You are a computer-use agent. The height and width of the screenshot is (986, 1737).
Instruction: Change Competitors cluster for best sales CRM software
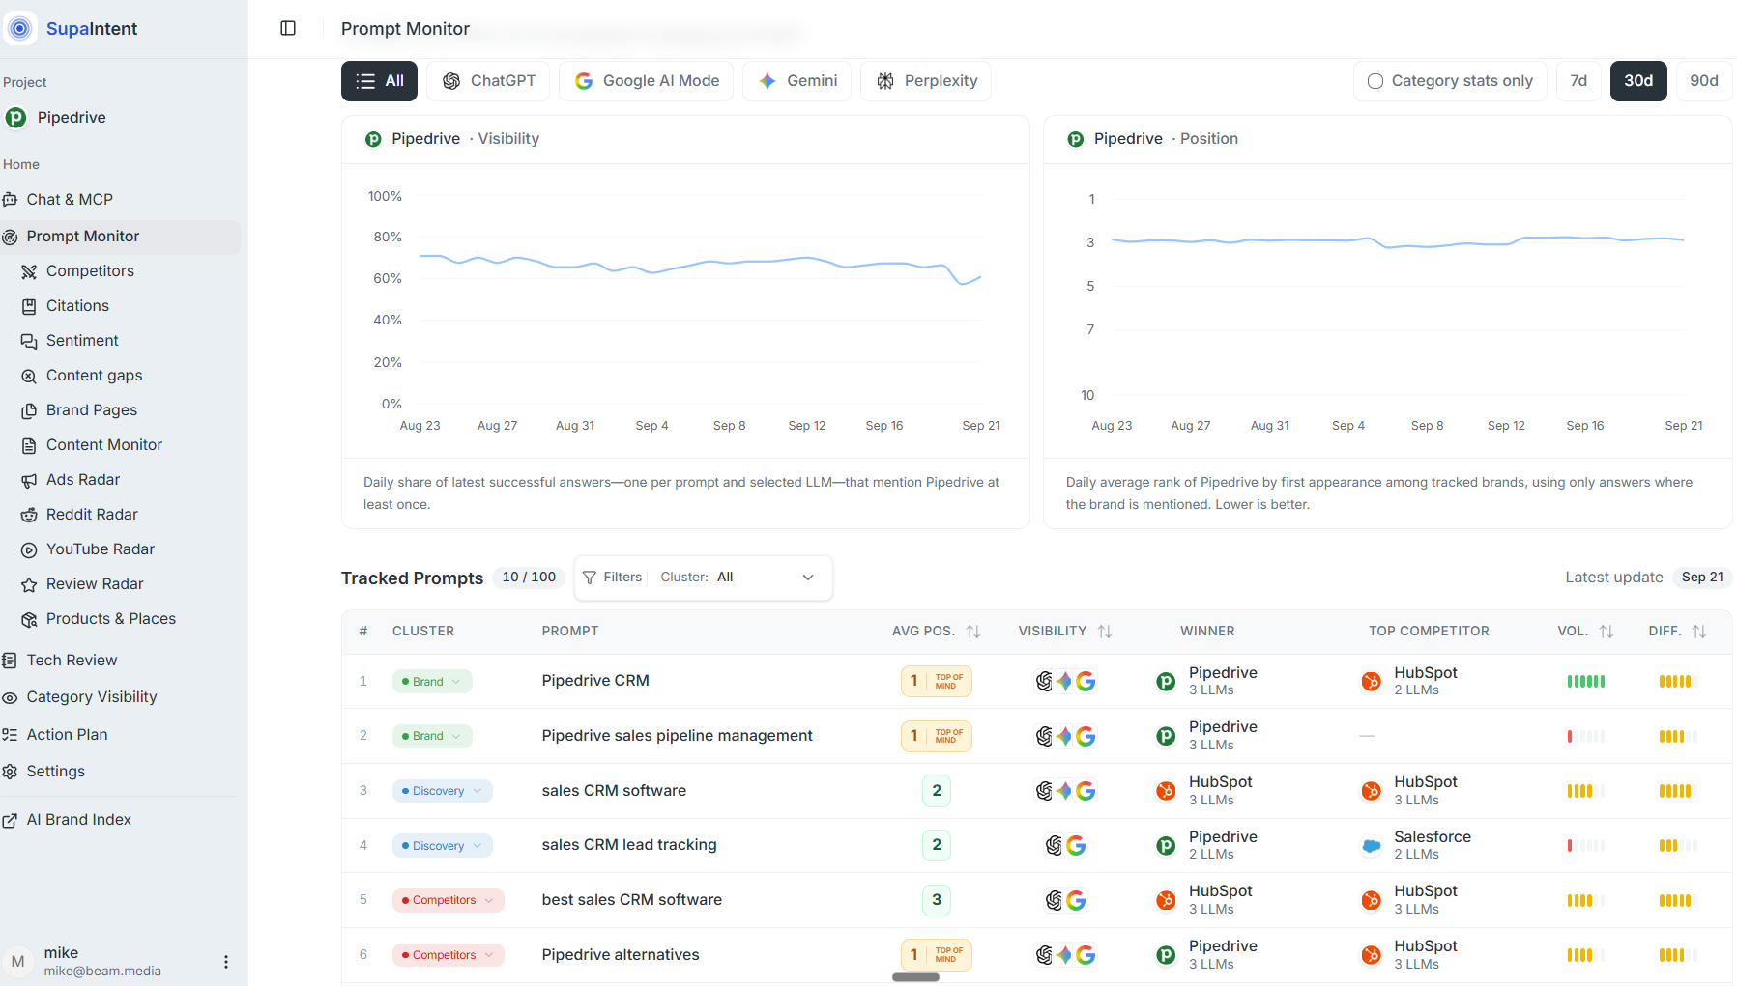[449, 900]
